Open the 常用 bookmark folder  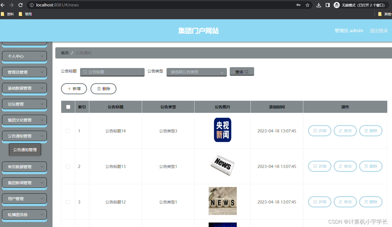click(25, 14)
